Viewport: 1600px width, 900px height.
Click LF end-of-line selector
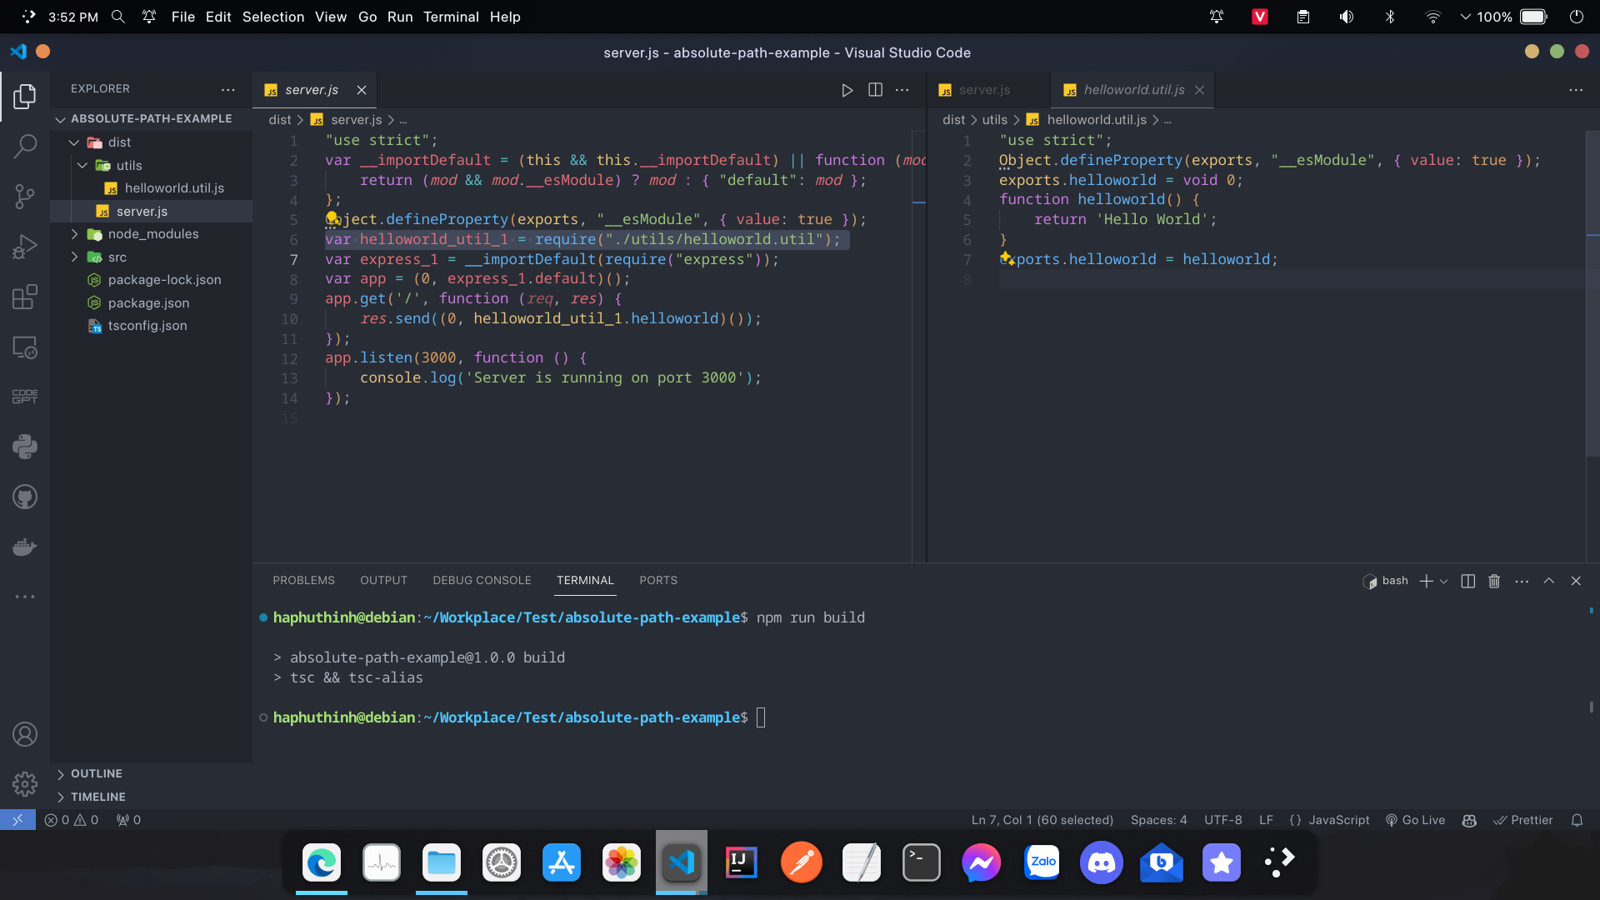pyautogui.click(x=1266, y=820)
